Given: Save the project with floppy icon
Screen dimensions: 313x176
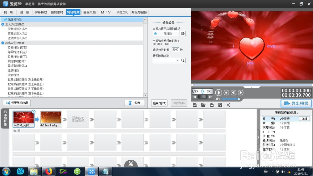Looking at the screenshot, I should 212,105.
